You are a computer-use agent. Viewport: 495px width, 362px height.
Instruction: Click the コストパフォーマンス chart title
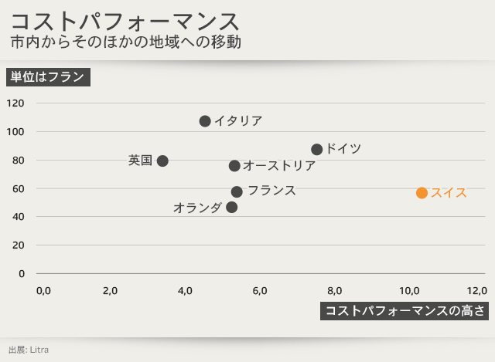pos(125,20)
